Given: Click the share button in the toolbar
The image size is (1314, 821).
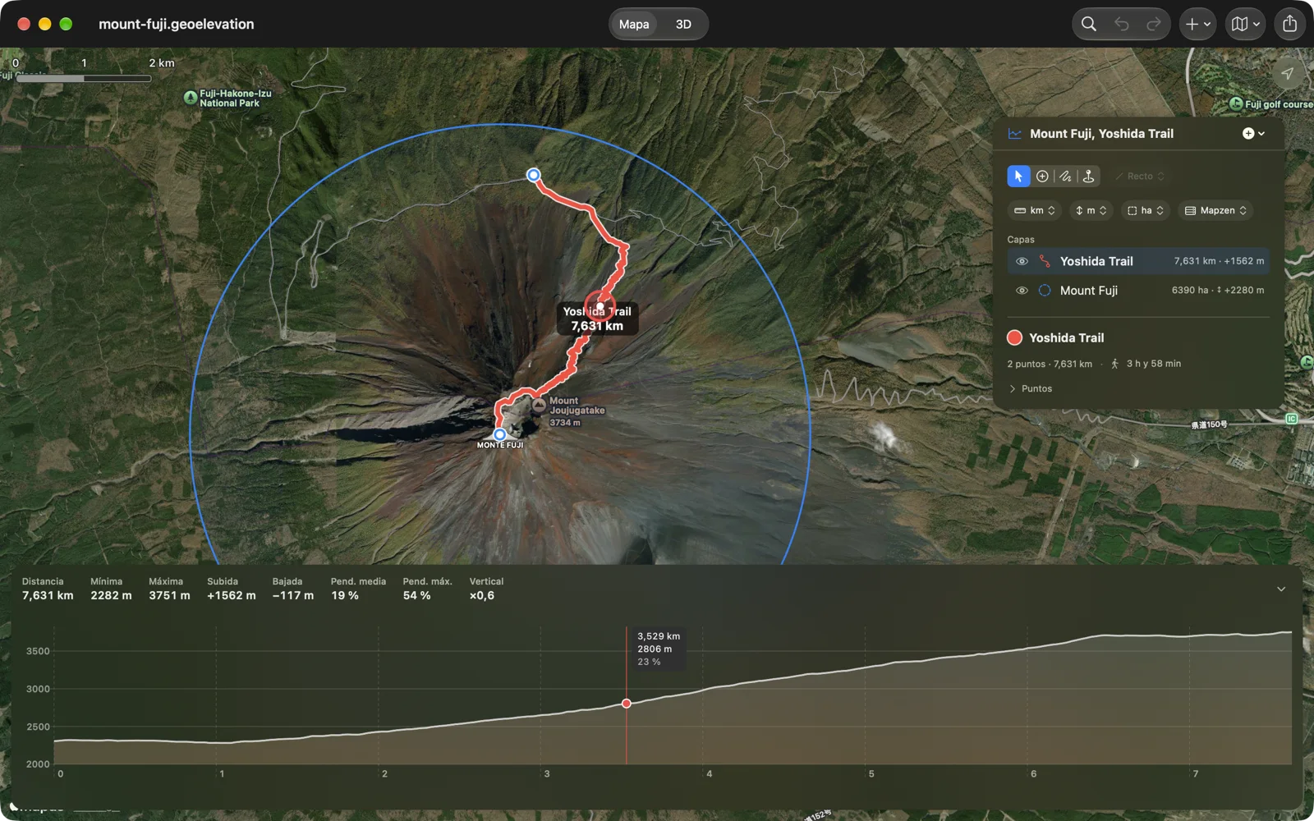Looking at the screenshot, I should 1289,24.
